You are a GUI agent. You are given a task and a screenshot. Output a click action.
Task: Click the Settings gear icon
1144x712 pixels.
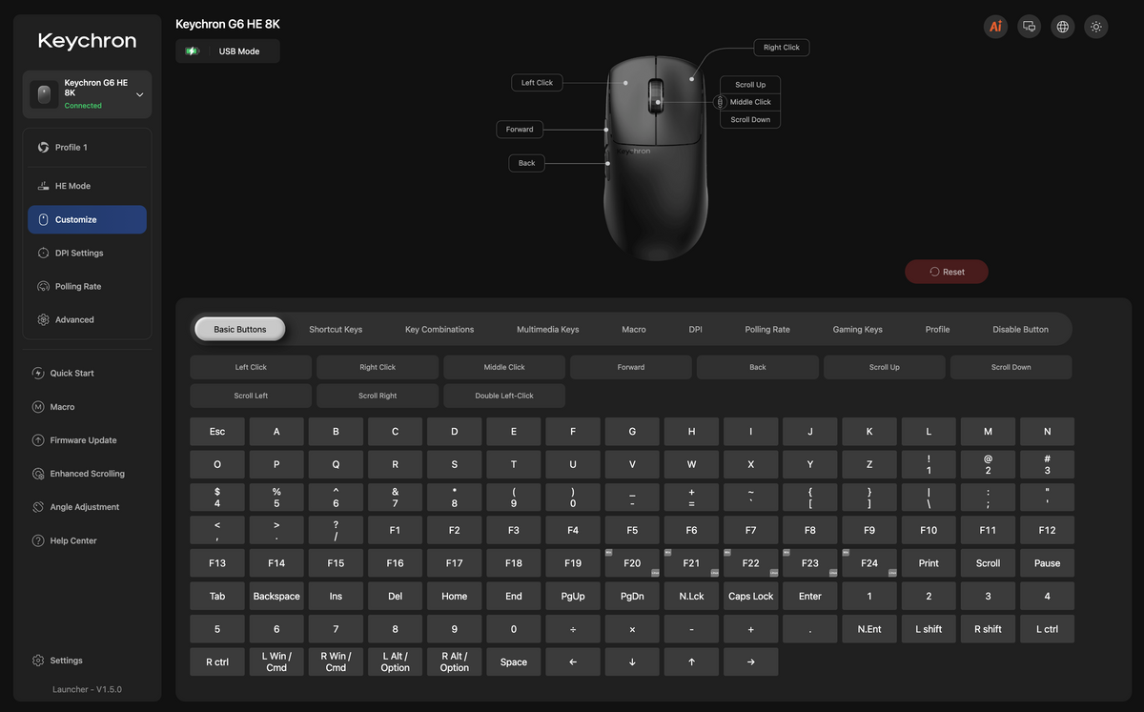point(38,661)
